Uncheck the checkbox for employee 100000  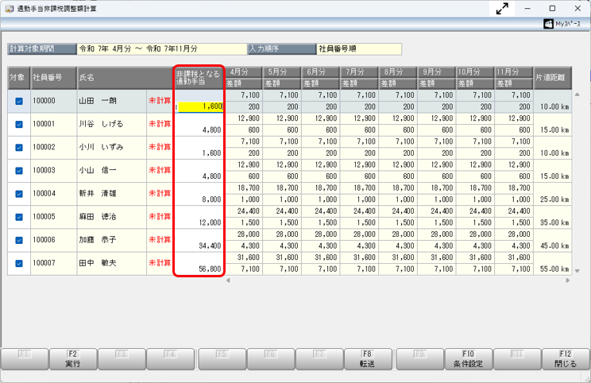pos(19,102)
